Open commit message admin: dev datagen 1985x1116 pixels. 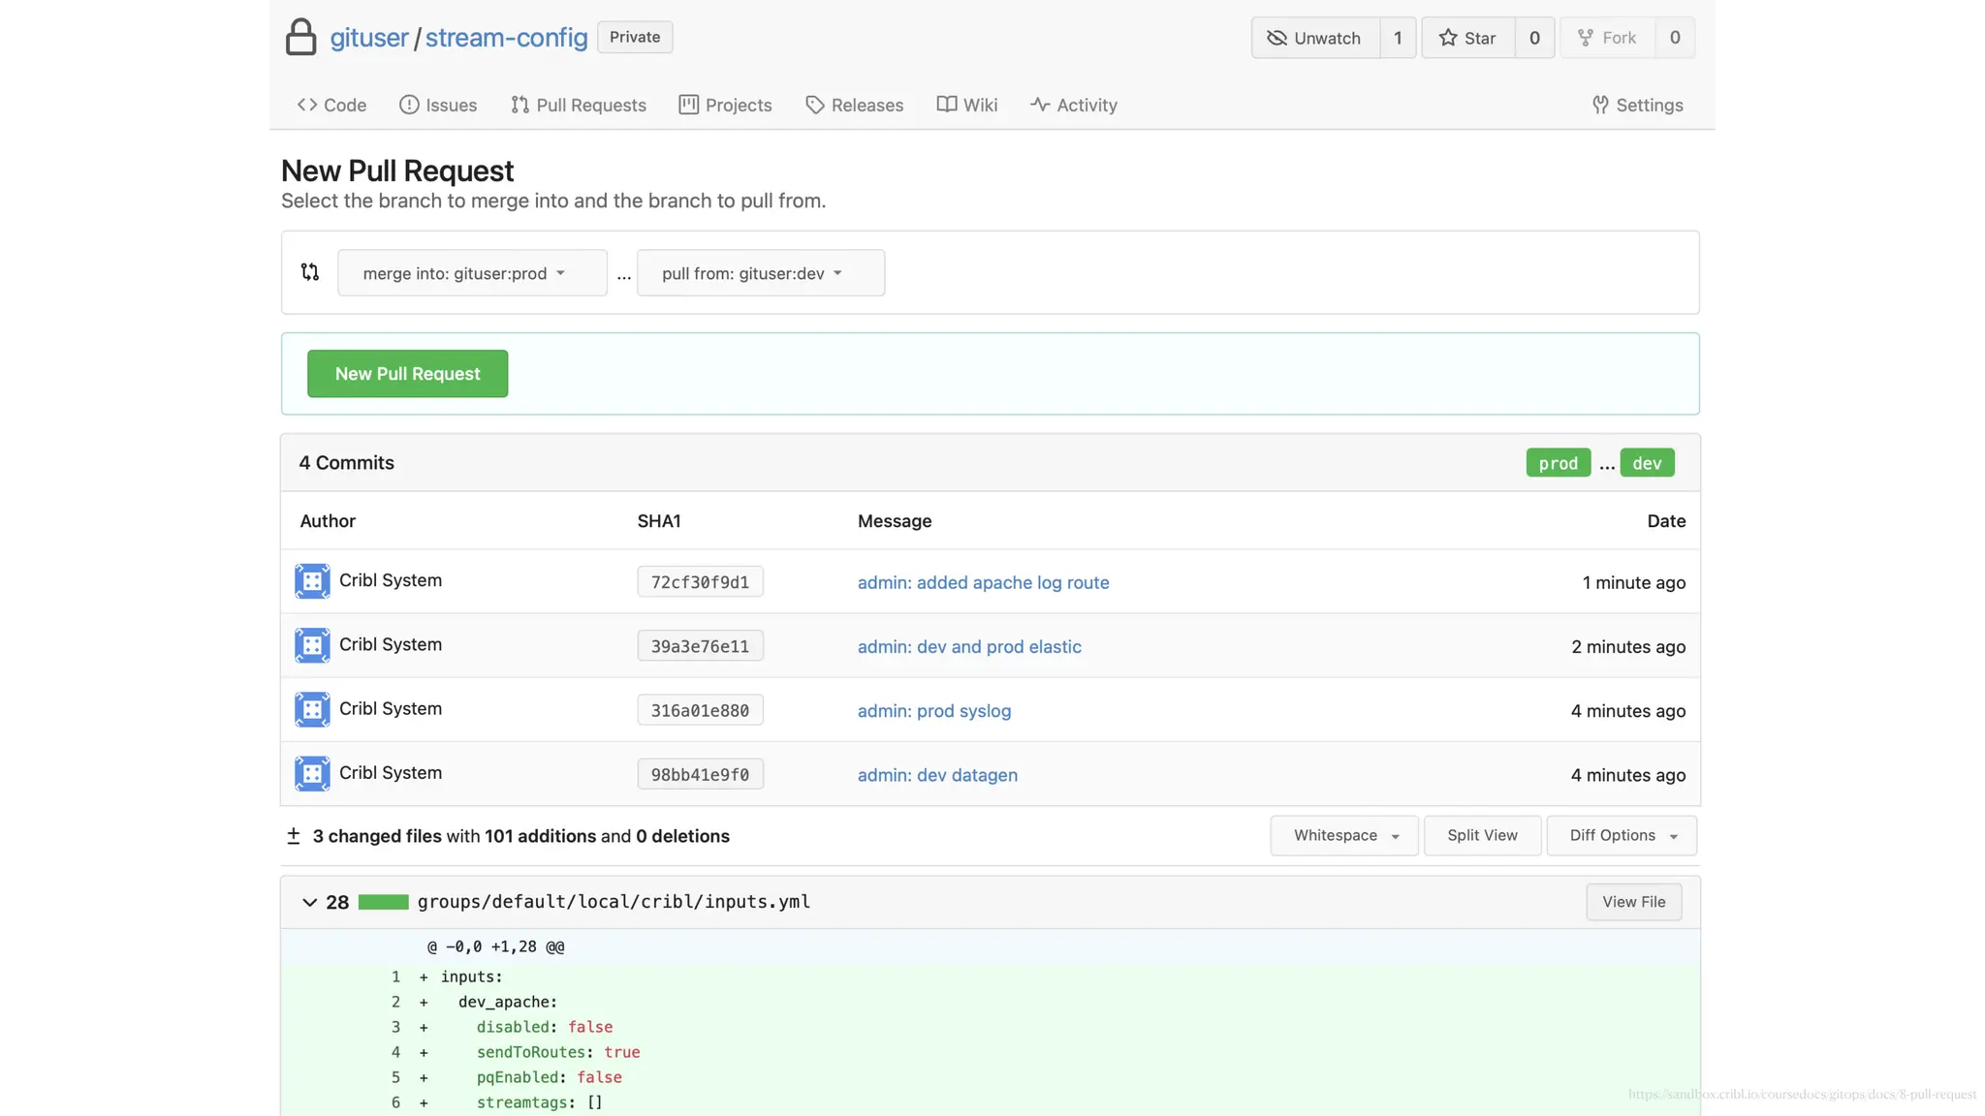point(937,774)
